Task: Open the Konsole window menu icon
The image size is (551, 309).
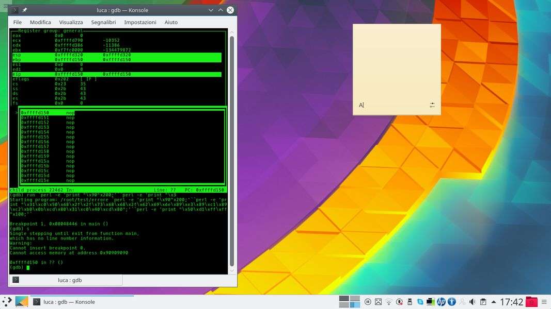Action: tap(14, 10)
